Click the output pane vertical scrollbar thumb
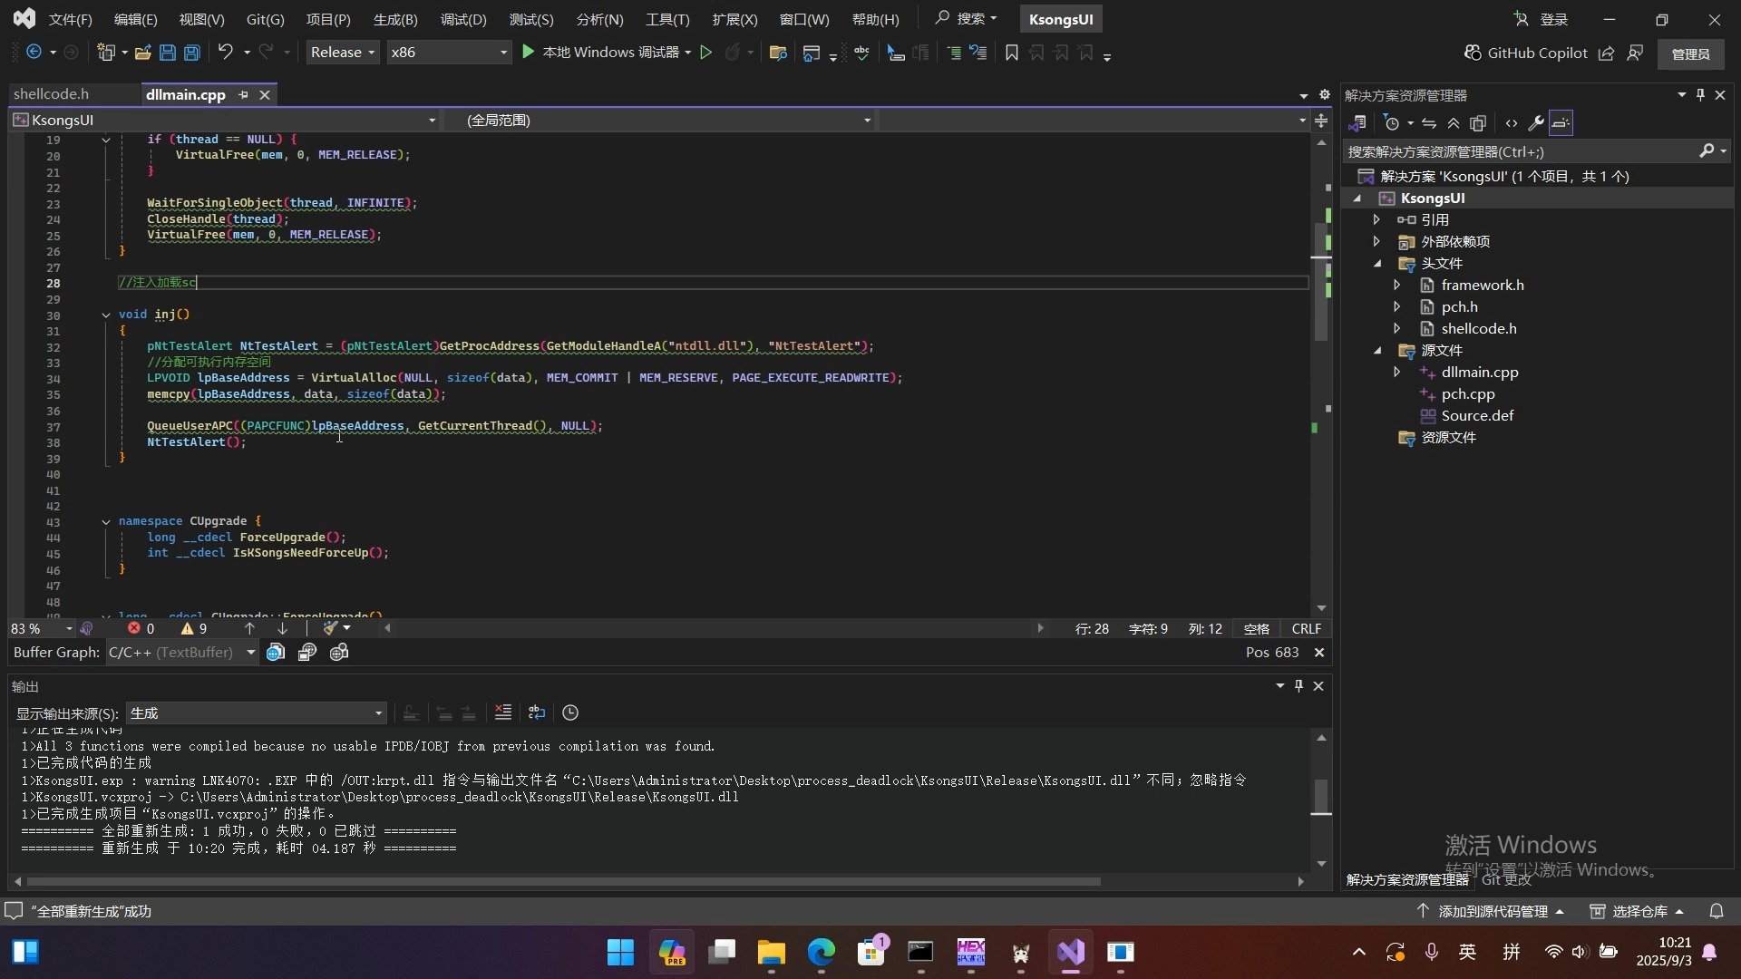1741x979 pixels. point(1321,797)
